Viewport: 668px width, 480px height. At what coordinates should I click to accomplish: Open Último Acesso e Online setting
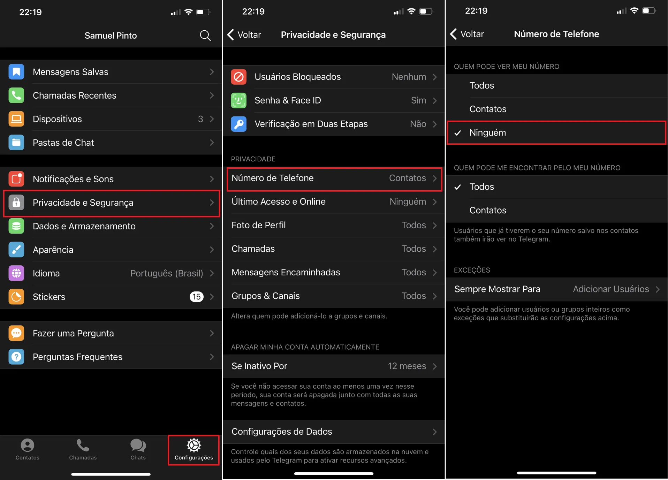tap(334, 202)
